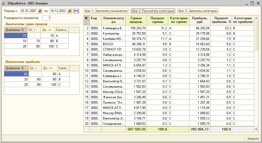Click profit percent 23,3 cell
Image resolution: width=262 pixels, height=143 pixels.
tap(221, 28)
